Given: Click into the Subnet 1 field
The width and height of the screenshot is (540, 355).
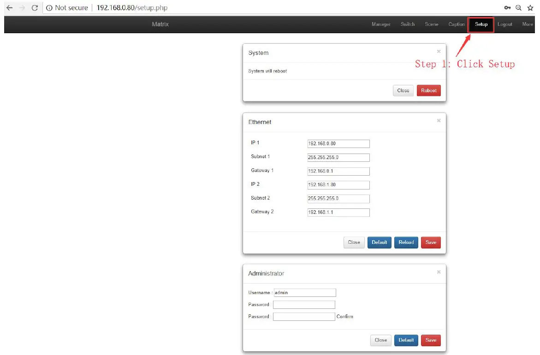Looking at the screenshot, I should coord(338,157).
